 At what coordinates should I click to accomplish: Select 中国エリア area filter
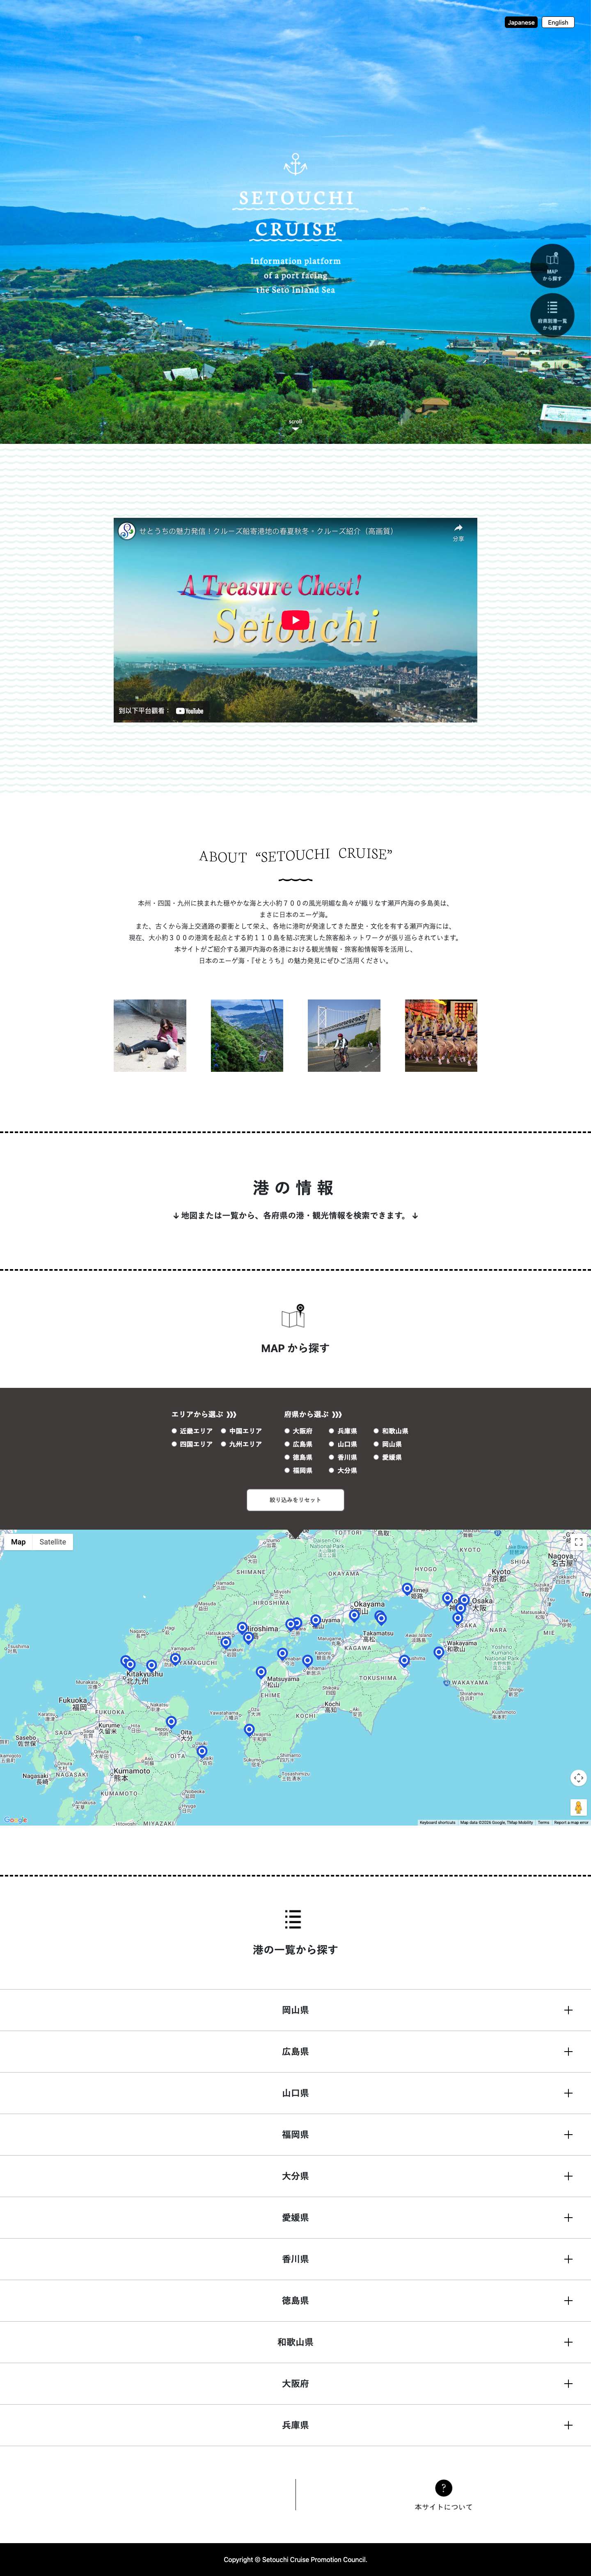pyautogui.click(x=242, y=1431)
